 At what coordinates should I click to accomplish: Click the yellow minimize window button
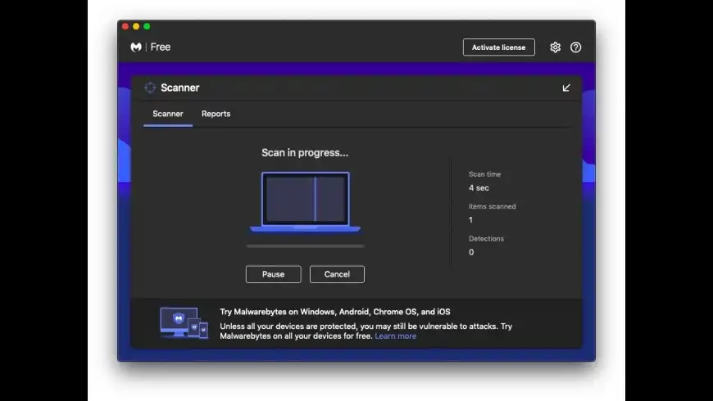click(x=136, y=26)
